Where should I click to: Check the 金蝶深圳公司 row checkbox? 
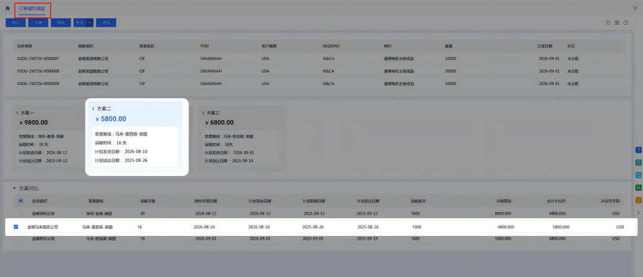(21, 213)
